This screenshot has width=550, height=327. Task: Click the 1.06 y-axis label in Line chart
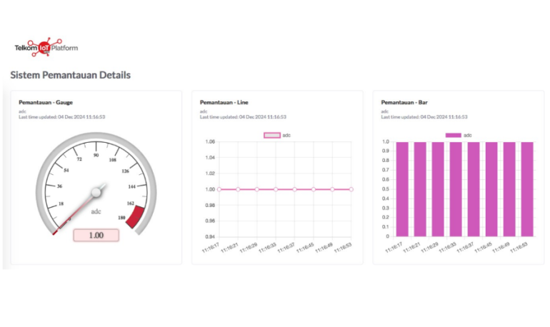tap(210, 141)
